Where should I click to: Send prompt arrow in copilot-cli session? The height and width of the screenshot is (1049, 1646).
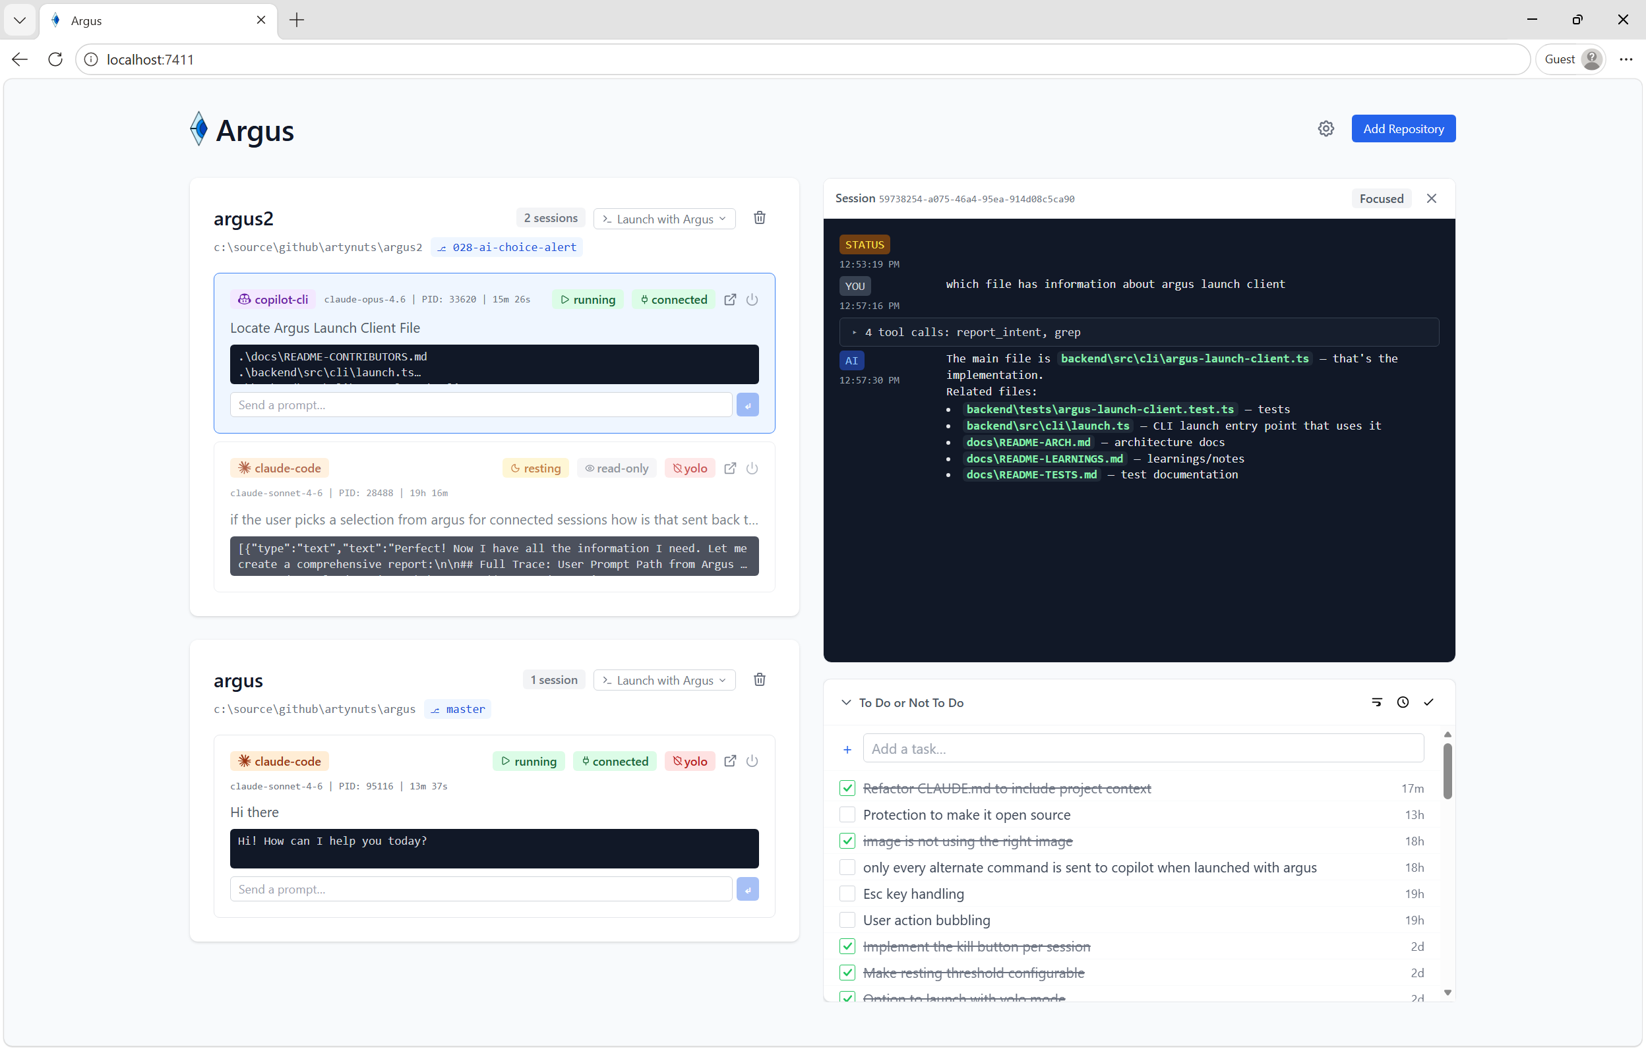click(747, 405)
